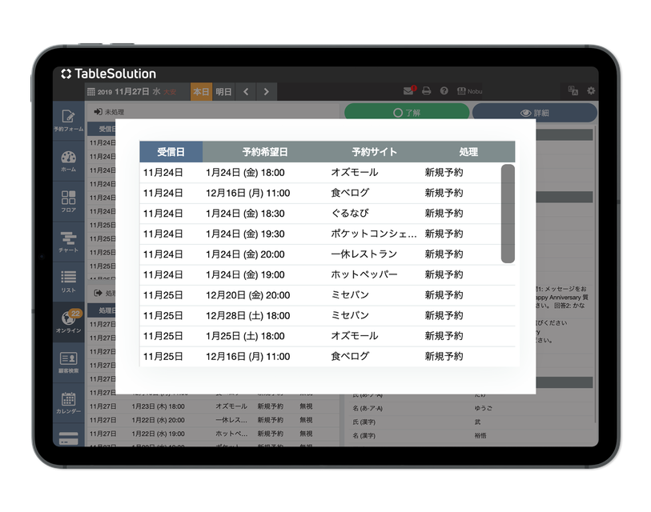Open オンライン online reservations globe icon
This screenshot has width=651, height=512.
pyautogui.click(x=68, y=322)
